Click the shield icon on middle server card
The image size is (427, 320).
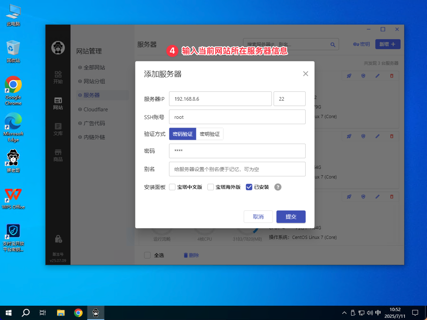[363, 136]
